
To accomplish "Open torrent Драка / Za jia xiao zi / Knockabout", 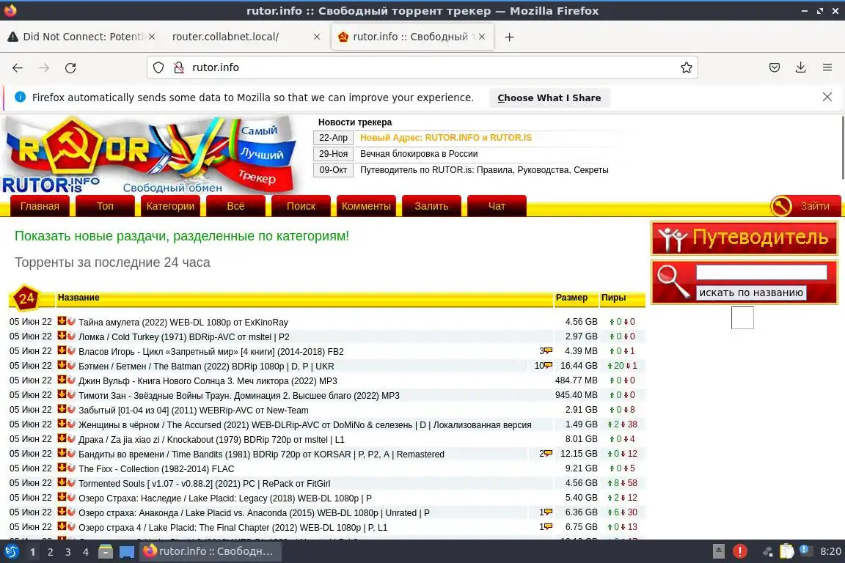I will click(x=211, y=440).
